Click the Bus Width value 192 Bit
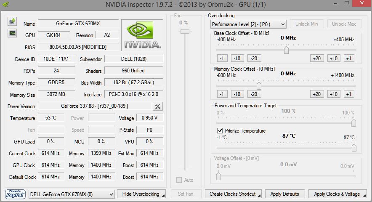372x202 pixels. [134, 82]
